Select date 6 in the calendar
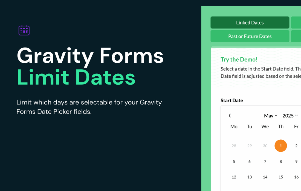Screen dimensions: 301x191 [x=249, y=162]
